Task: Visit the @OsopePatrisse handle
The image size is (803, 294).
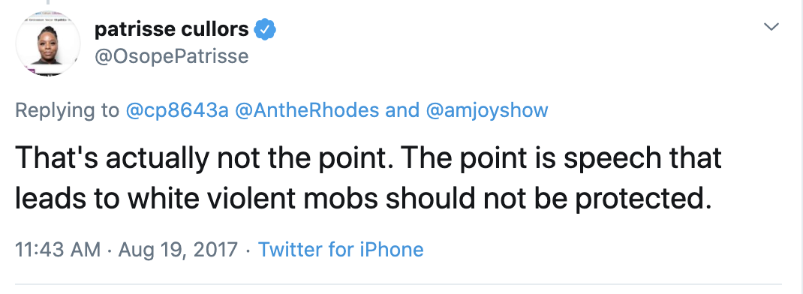Action: point(172,56)
